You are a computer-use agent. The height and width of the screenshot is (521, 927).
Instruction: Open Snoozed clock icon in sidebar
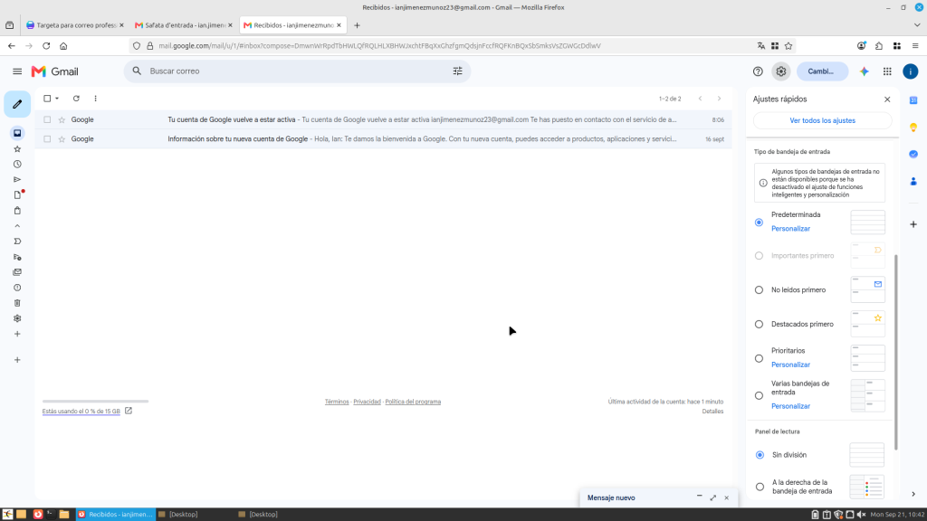pos(17,165)
